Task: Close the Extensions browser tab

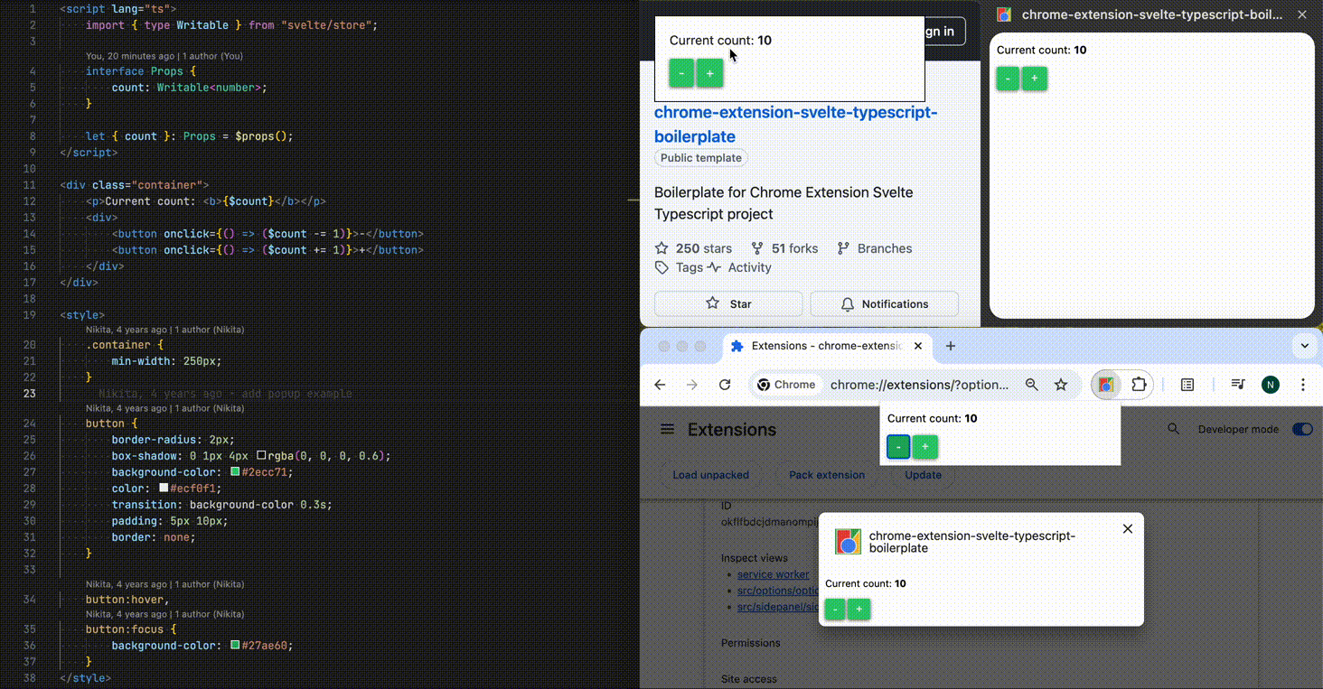Action: tap(918, 346)
